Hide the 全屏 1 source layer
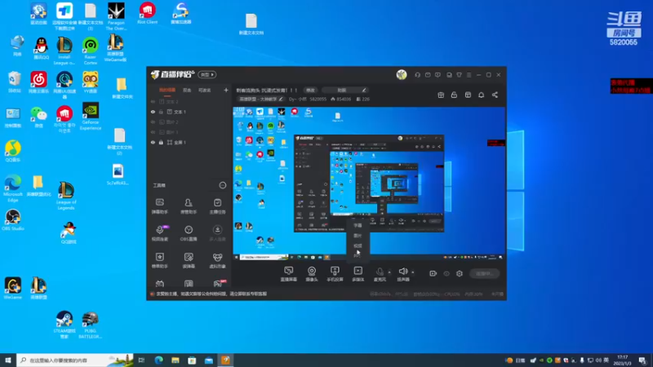653x367 pixels. tap(153, 142)
